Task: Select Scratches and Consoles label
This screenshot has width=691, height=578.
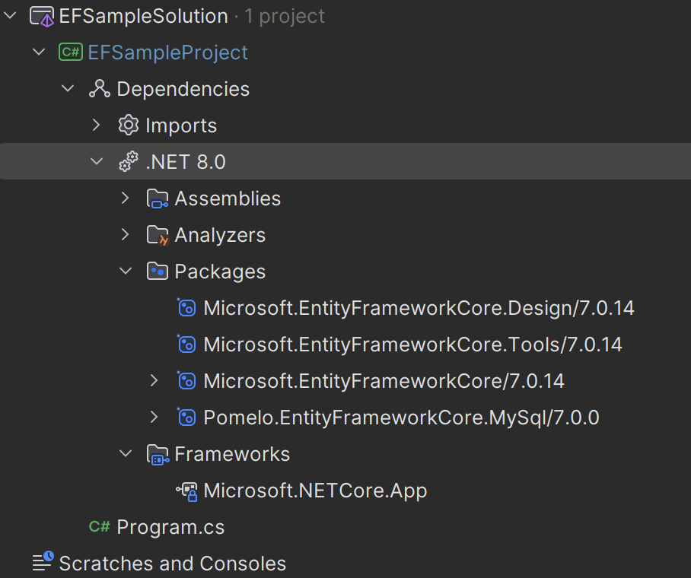Action: (173, 564)
